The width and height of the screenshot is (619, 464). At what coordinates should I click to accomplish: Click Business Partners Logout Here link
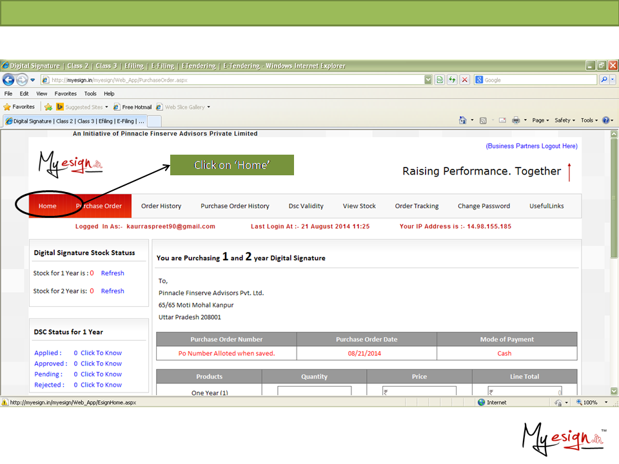531,146
